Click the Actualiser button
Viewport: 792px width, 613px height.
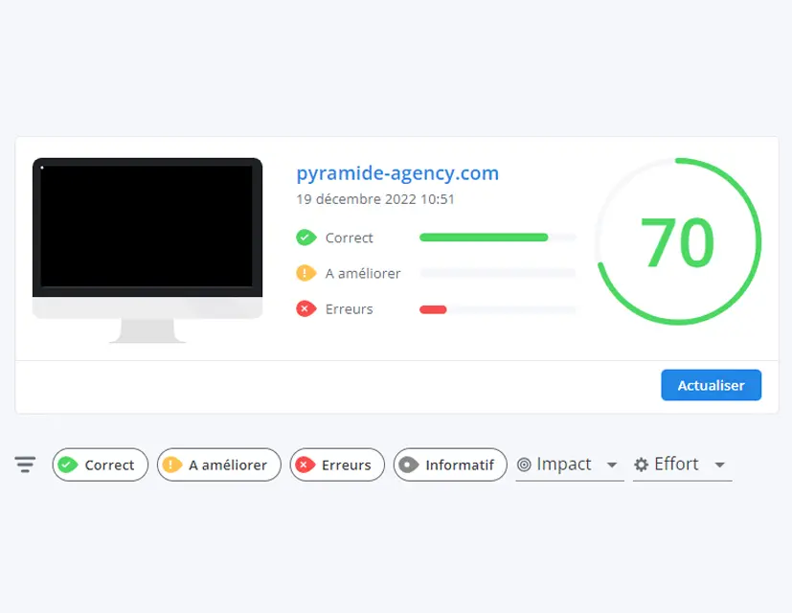click(711, 385)
